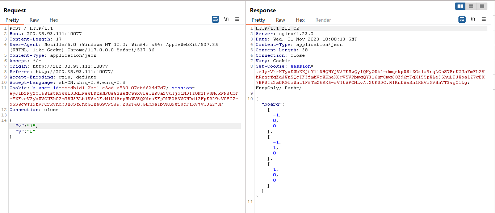The height and width of the screenshot is (213, 495).
Task: Switch to top/bottom split layout
Action: [x=471, y=6]
